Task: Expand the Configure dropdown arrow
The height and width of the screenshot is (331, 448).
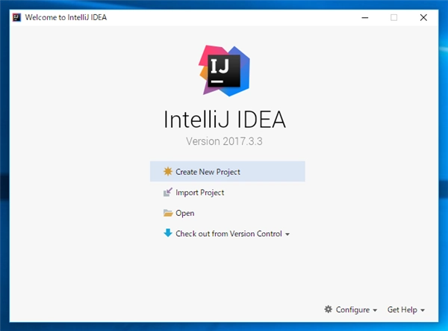Action: pos(375,310)
